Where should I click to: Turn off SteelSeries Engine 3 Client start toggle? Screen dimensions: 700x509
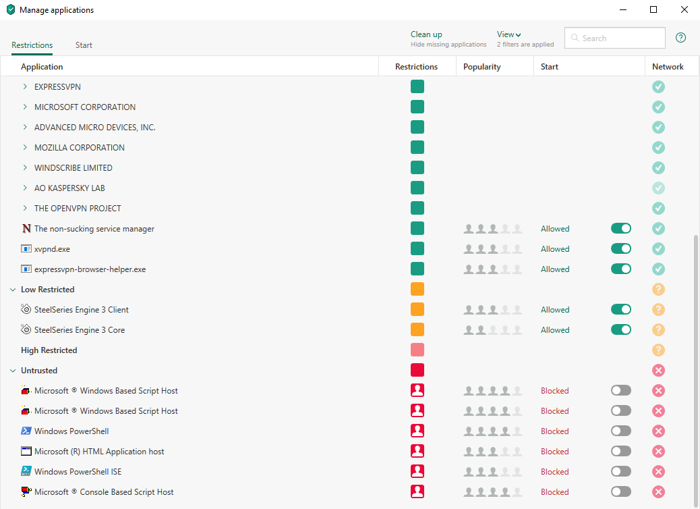click(x=620, y=310)
